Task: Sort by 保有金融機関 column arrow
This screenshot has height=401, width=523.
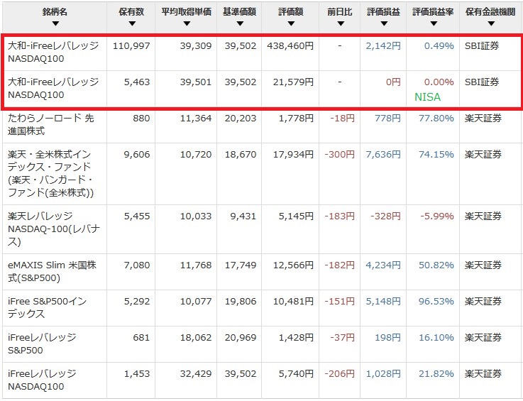Action: 491,23
